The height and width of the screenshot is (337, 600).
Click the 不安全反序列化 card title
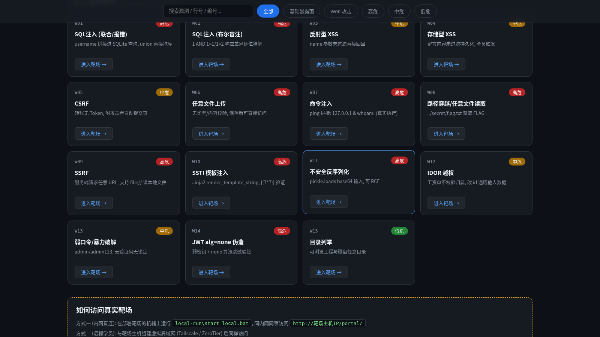[x=329, y=172]
